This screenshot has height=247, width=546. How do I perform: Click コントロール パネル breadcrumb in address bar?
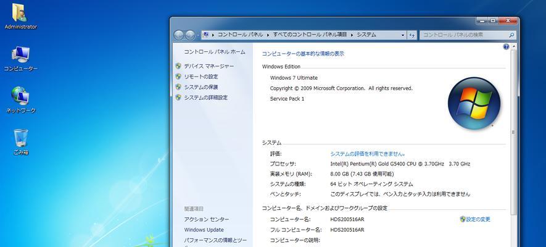pos(240,35)
